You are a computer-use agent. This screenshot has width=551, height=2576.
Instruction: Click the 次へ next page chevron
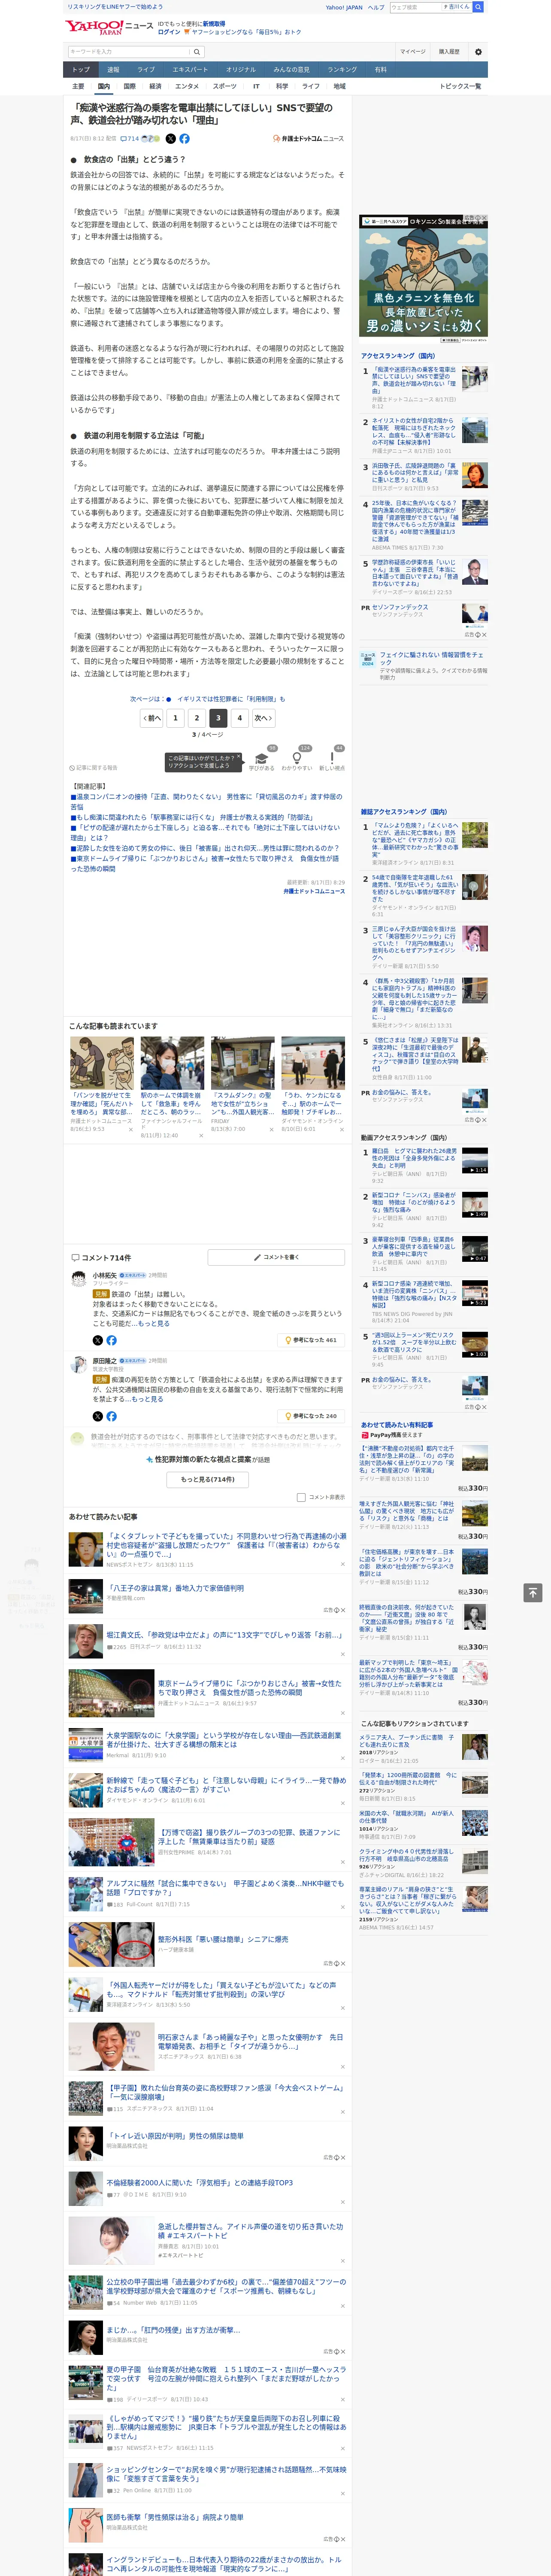click(263, 717)
